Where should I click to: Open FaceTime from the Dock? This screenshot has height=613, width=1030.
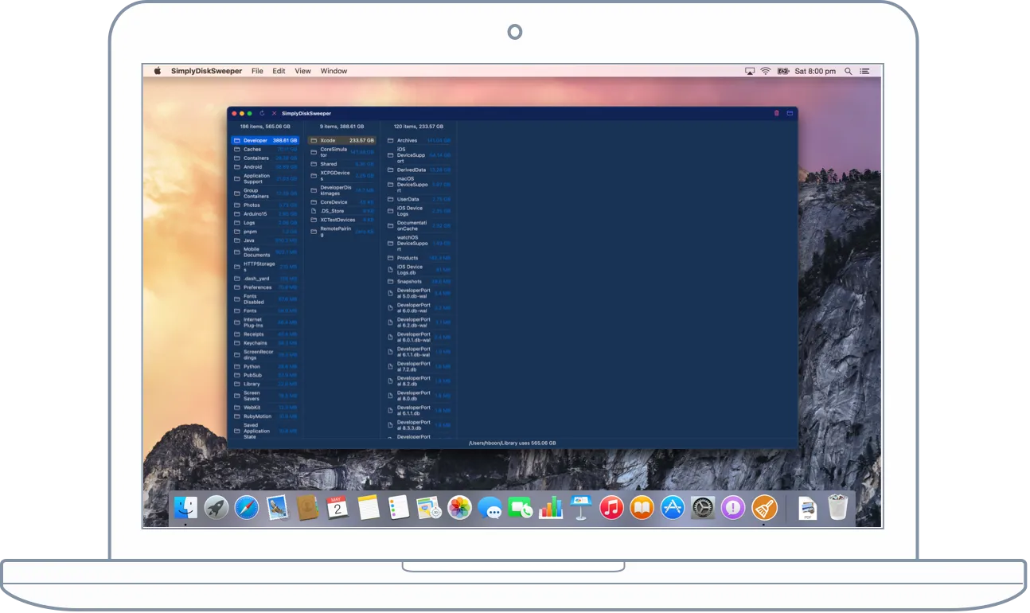tap(521, 507)
